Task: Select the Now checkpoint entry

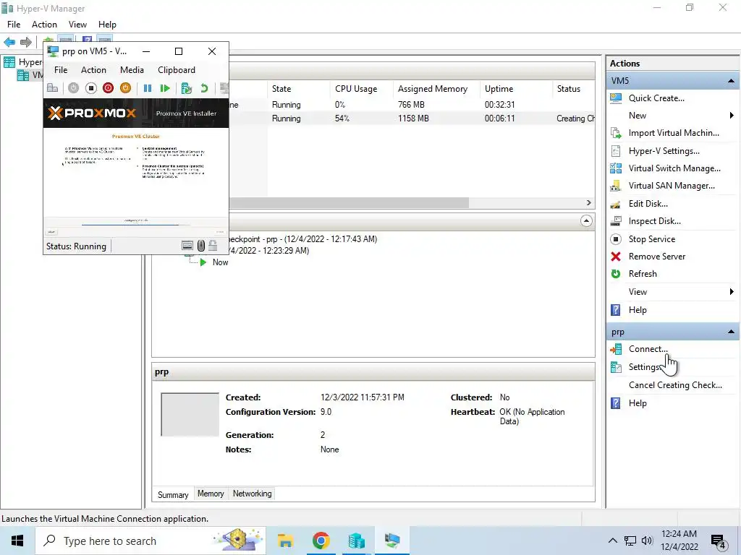Action: pyautogui.click(x=220, y=262)
